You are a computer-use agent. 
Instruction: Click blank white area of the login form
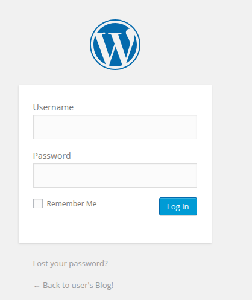[x=115, y=229]
